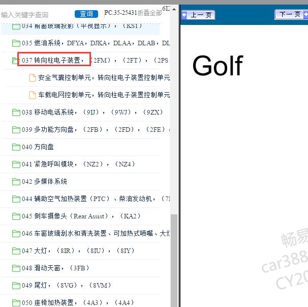Screen dimensions: 308x307
Task: Collapse the open folder icon of 037 转向柱电子装置
Action: coord(15,61)
